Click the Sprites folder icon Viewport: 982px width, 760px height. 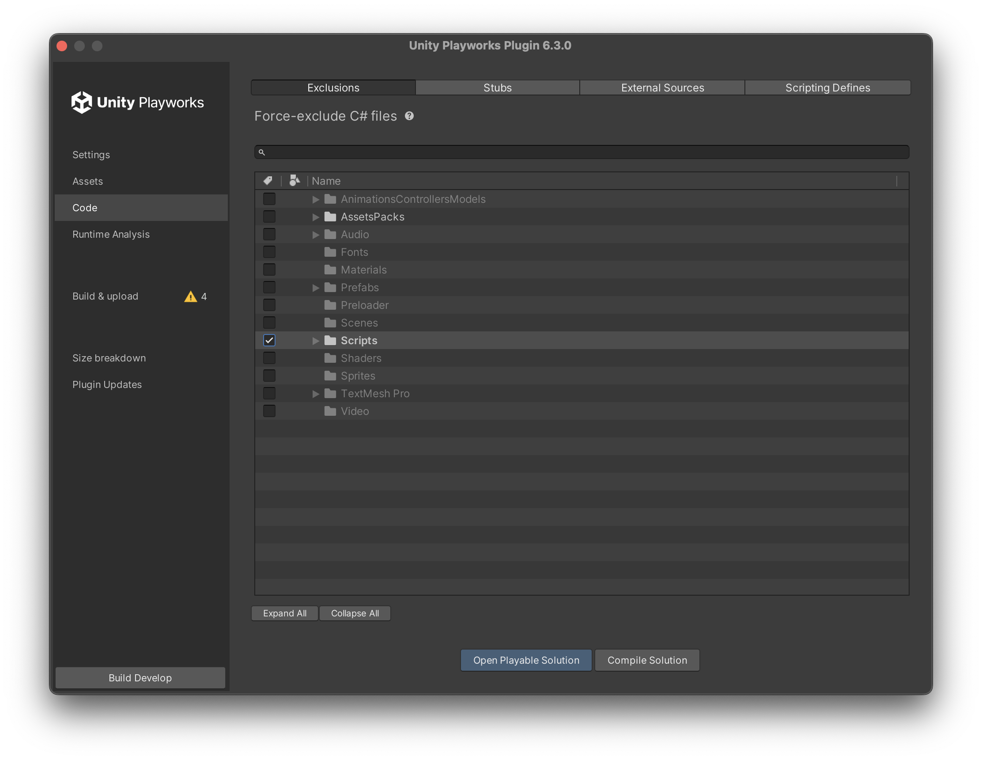[330, 376]
